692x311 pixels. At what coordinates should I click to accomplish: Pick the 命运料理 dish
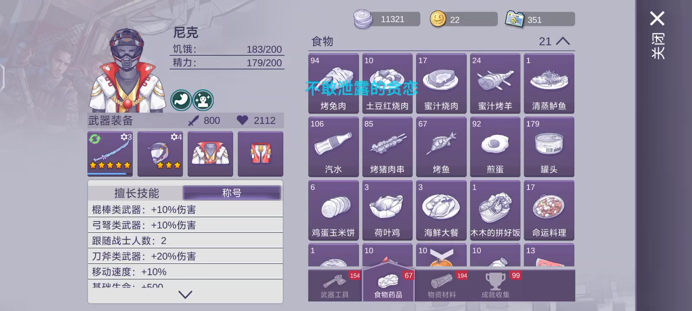click(549, 210)
